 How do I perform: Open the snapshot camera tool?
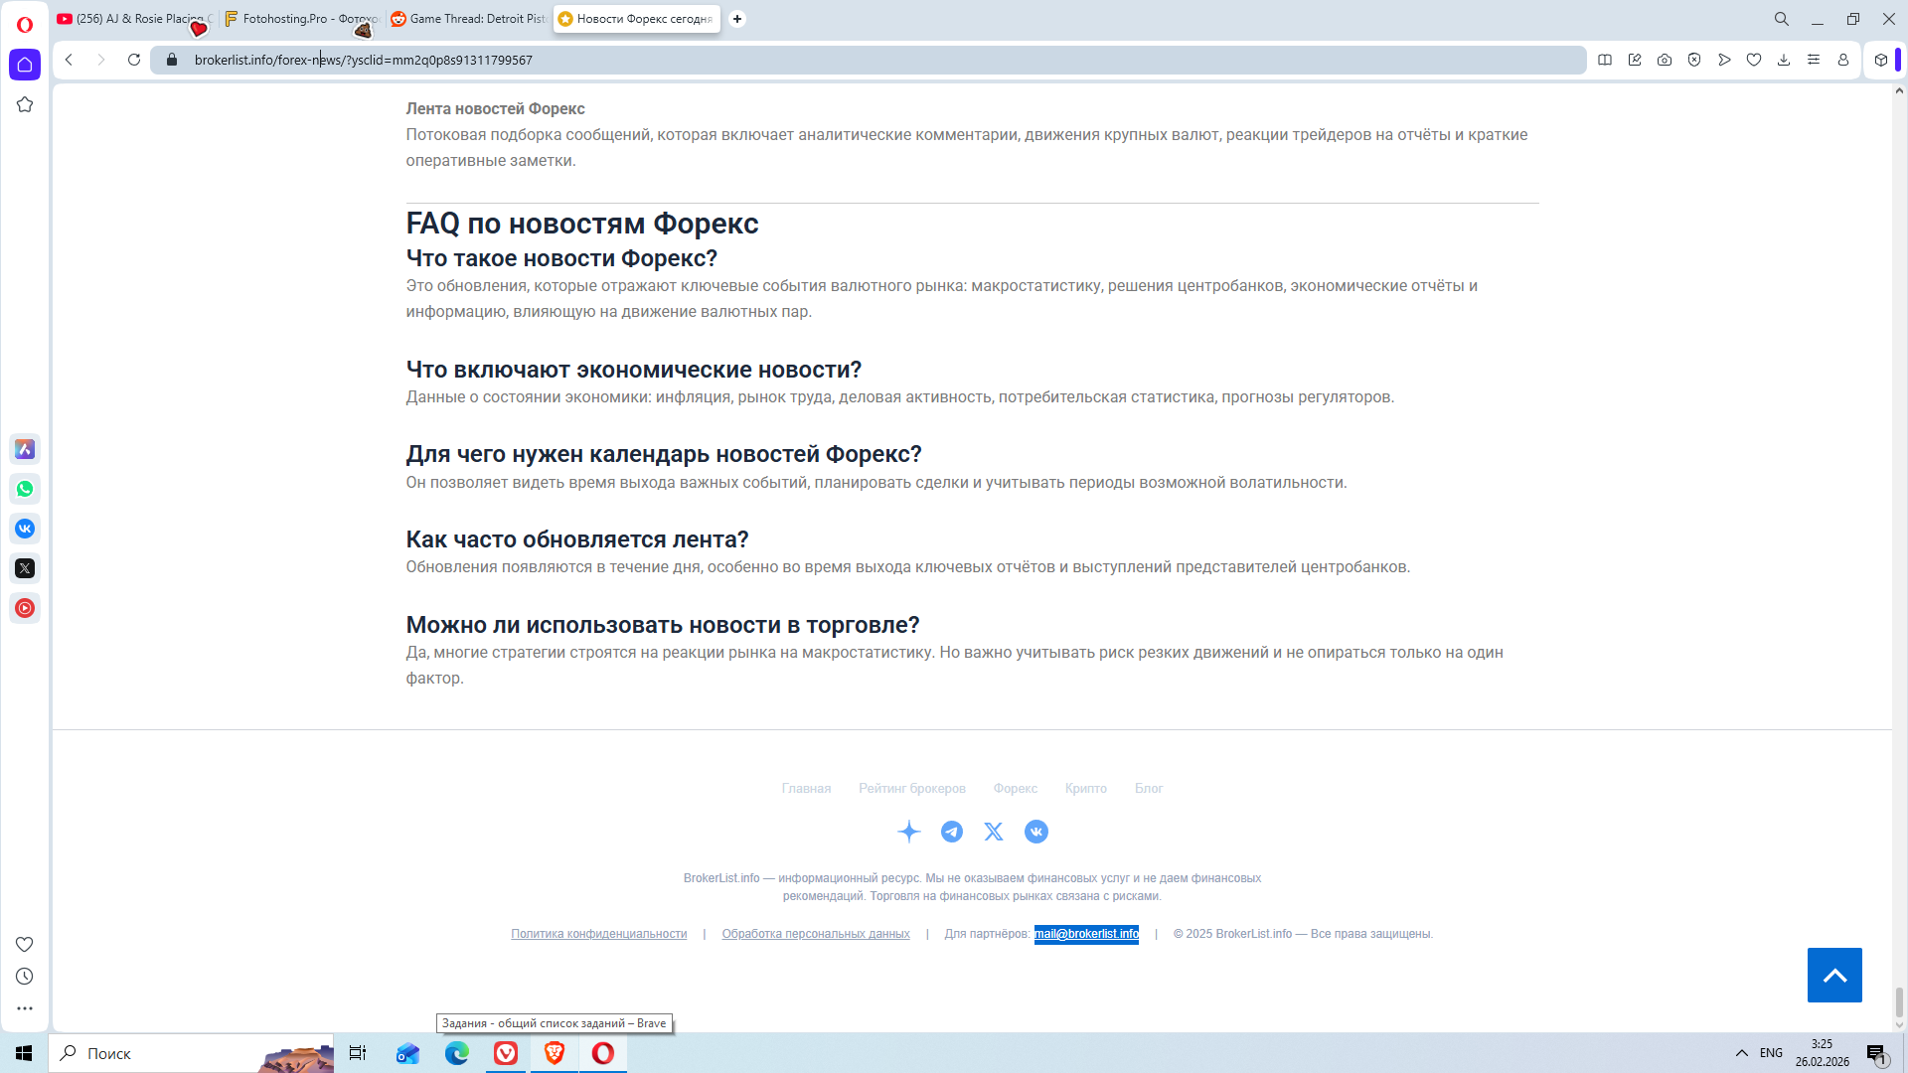click(1665, 60)
